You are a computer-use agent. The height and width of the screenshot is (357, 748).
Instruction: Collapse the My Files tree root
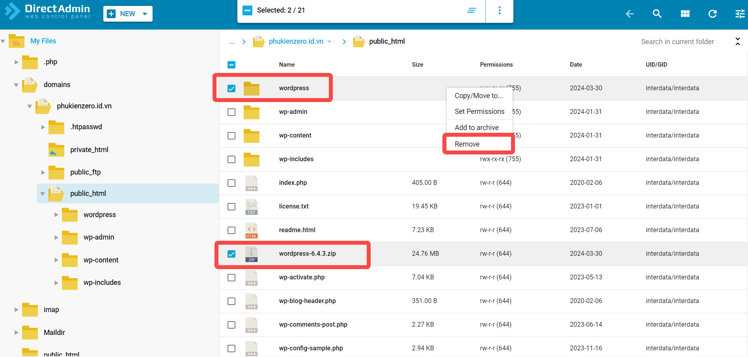(x=3, y=41)
